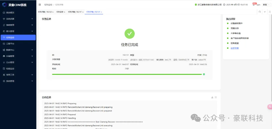Viewport: 272px width, 129px height.
Task: Click the green task completed checkmark
Action: pyautogui.click(x=129, y=34)
